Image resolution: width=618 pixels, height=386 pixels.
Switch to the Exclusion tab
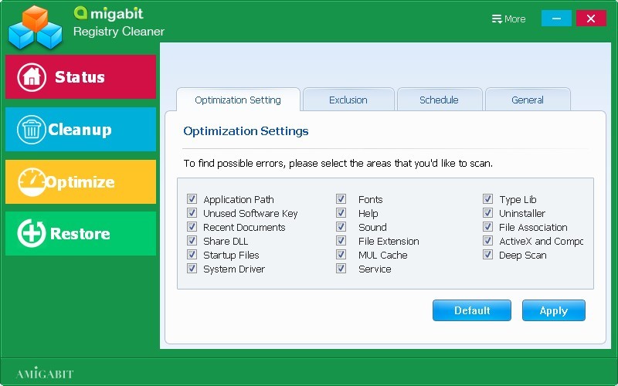click(348, 100)
